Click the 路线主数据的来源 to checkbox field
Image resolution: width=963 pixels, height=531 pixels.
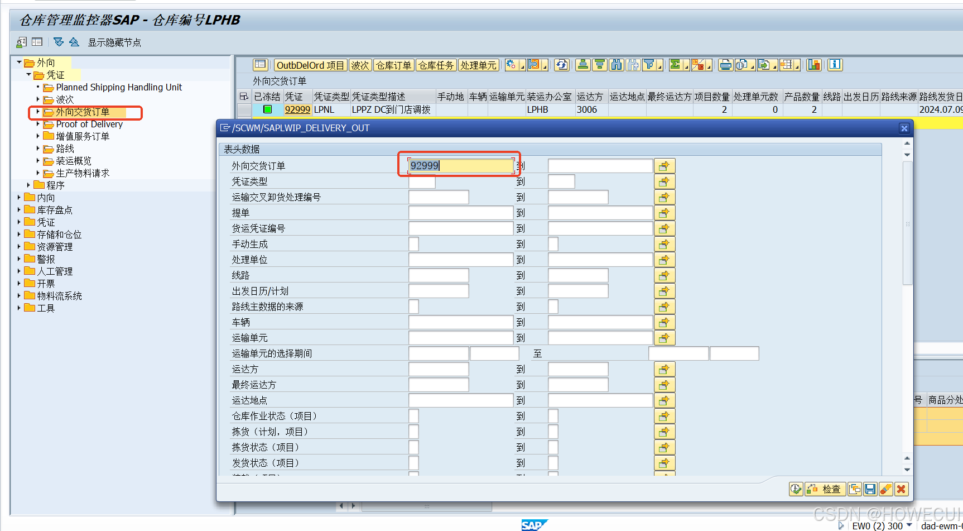[553, 307]
